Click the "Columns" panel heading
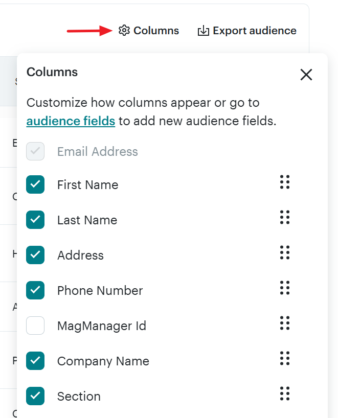The image size is (338, 418). pyautogui.click(x=52, y=72)
